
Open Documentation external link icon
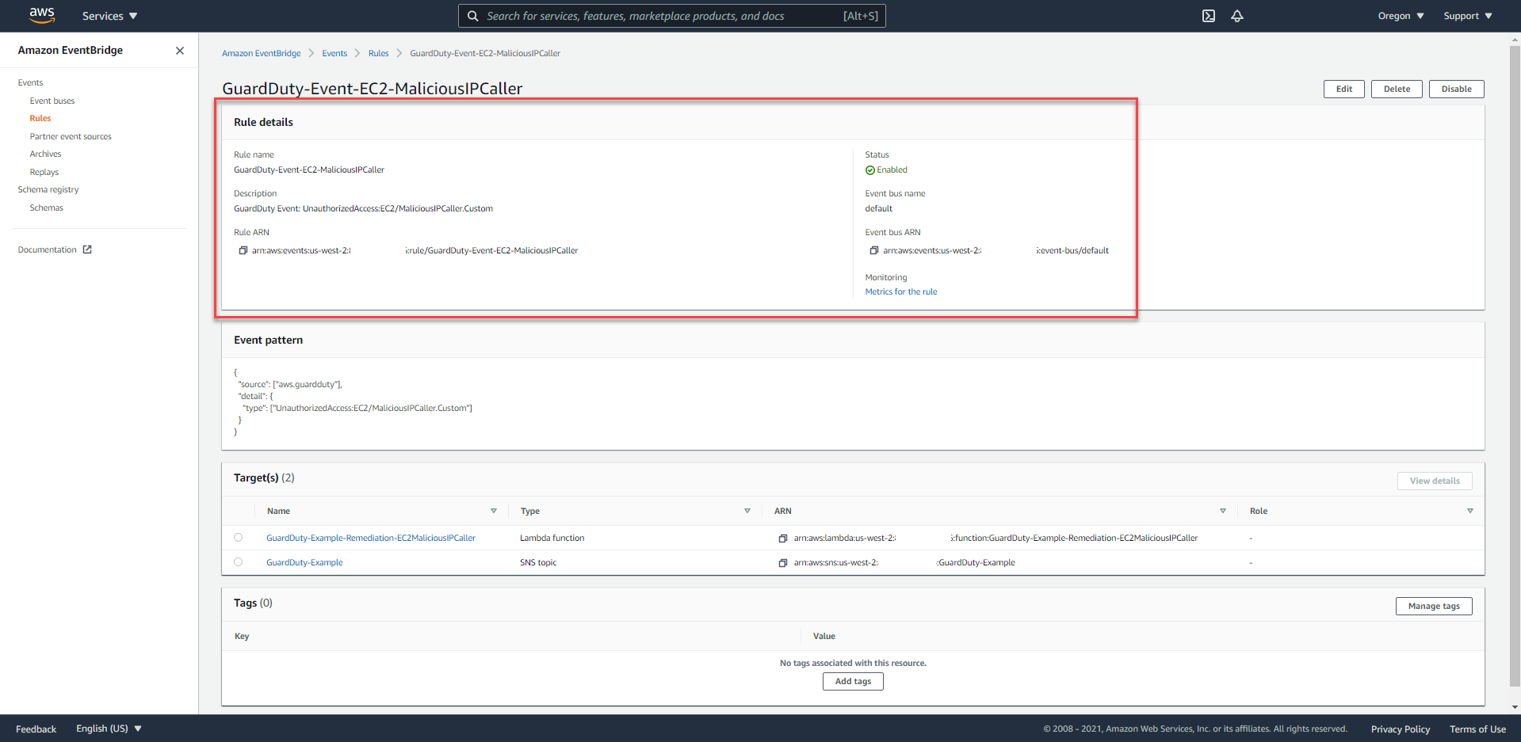(x=87, y=249)
